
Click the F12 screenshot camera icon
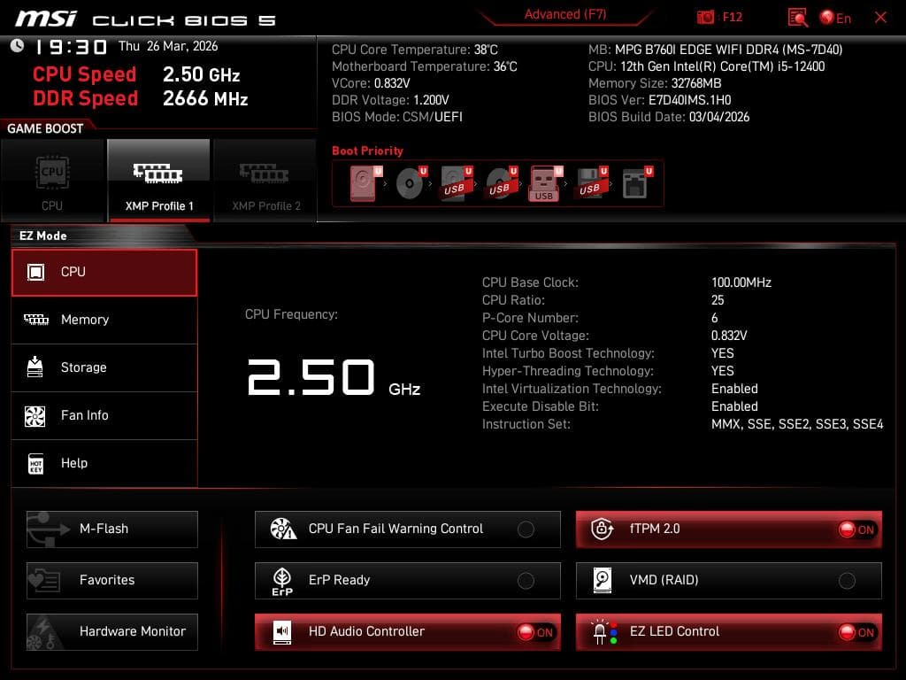coord(705,18)
